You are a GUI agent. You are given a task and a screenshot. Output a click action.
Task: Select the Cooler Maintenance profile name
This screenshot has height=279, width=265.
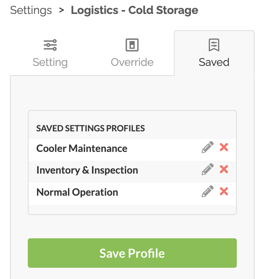click(x=82, y=148)
